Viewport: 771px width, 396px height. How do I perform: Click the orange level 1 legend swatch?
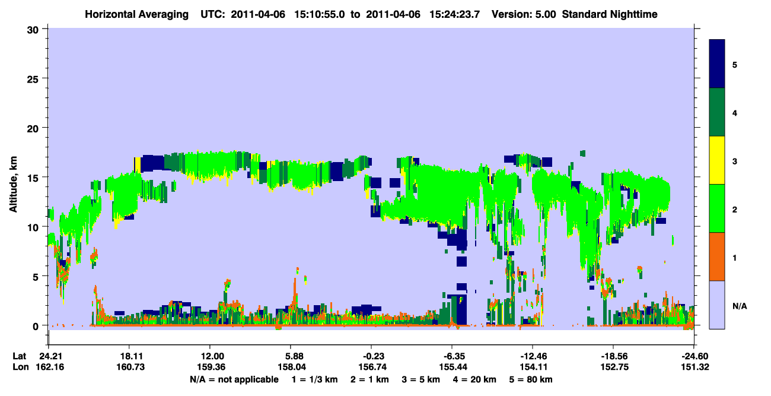click(717, 256)
